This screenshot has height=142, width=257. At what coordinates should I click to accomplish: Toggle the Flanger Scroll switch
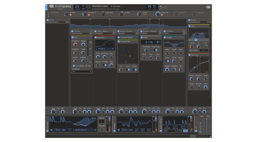[x=167, y=61]
